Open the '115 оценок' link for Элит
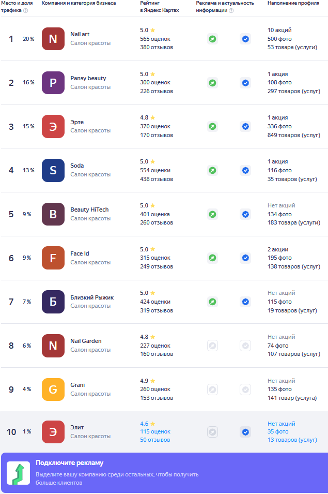The image size is (328, 494). coord(155,431)
